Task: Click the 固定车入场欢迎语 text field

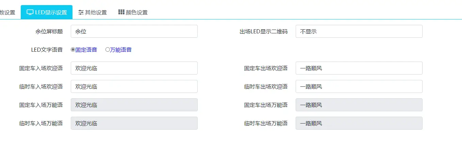Action: (x=134, y=68)
